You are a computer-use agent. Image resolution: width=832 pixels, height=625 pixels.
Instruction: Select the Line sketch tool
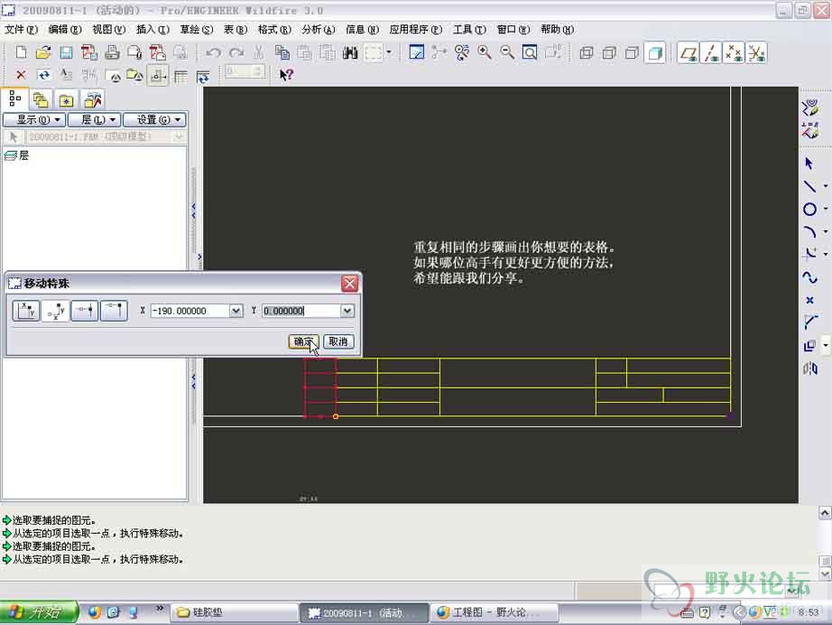point(809,186)
